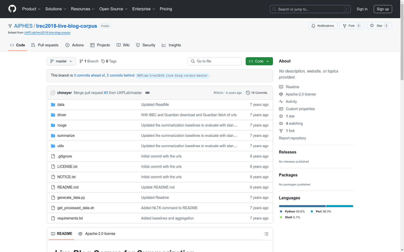
Task: Click the README.md file icon
Action: click(x=53, y=187)
